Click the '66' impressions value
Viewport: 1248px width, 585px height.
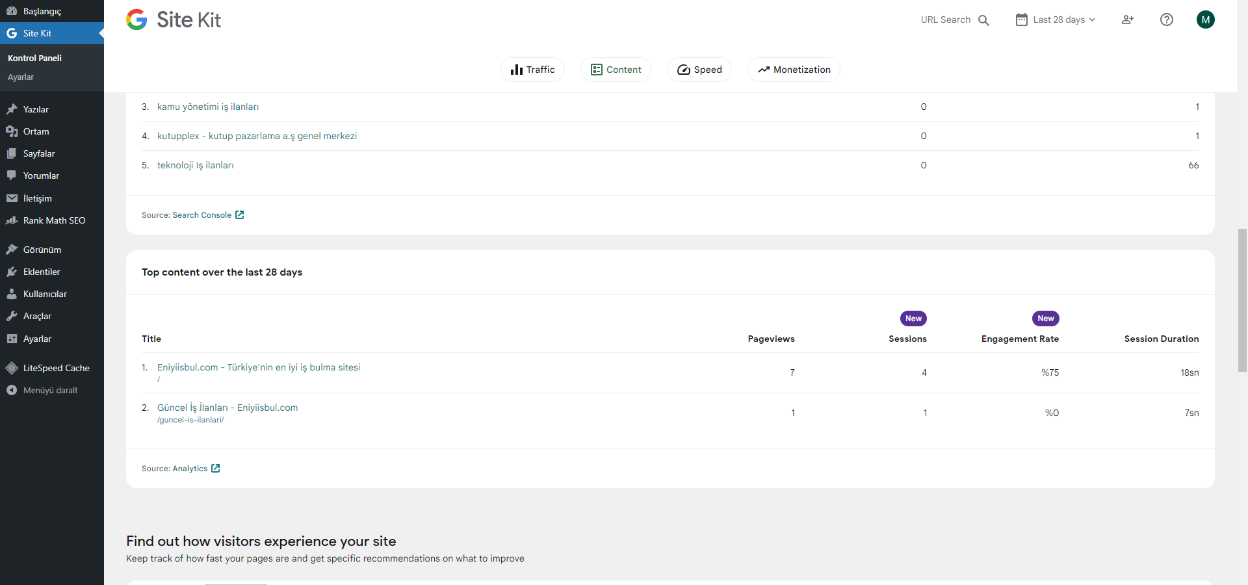point(1194,165)
